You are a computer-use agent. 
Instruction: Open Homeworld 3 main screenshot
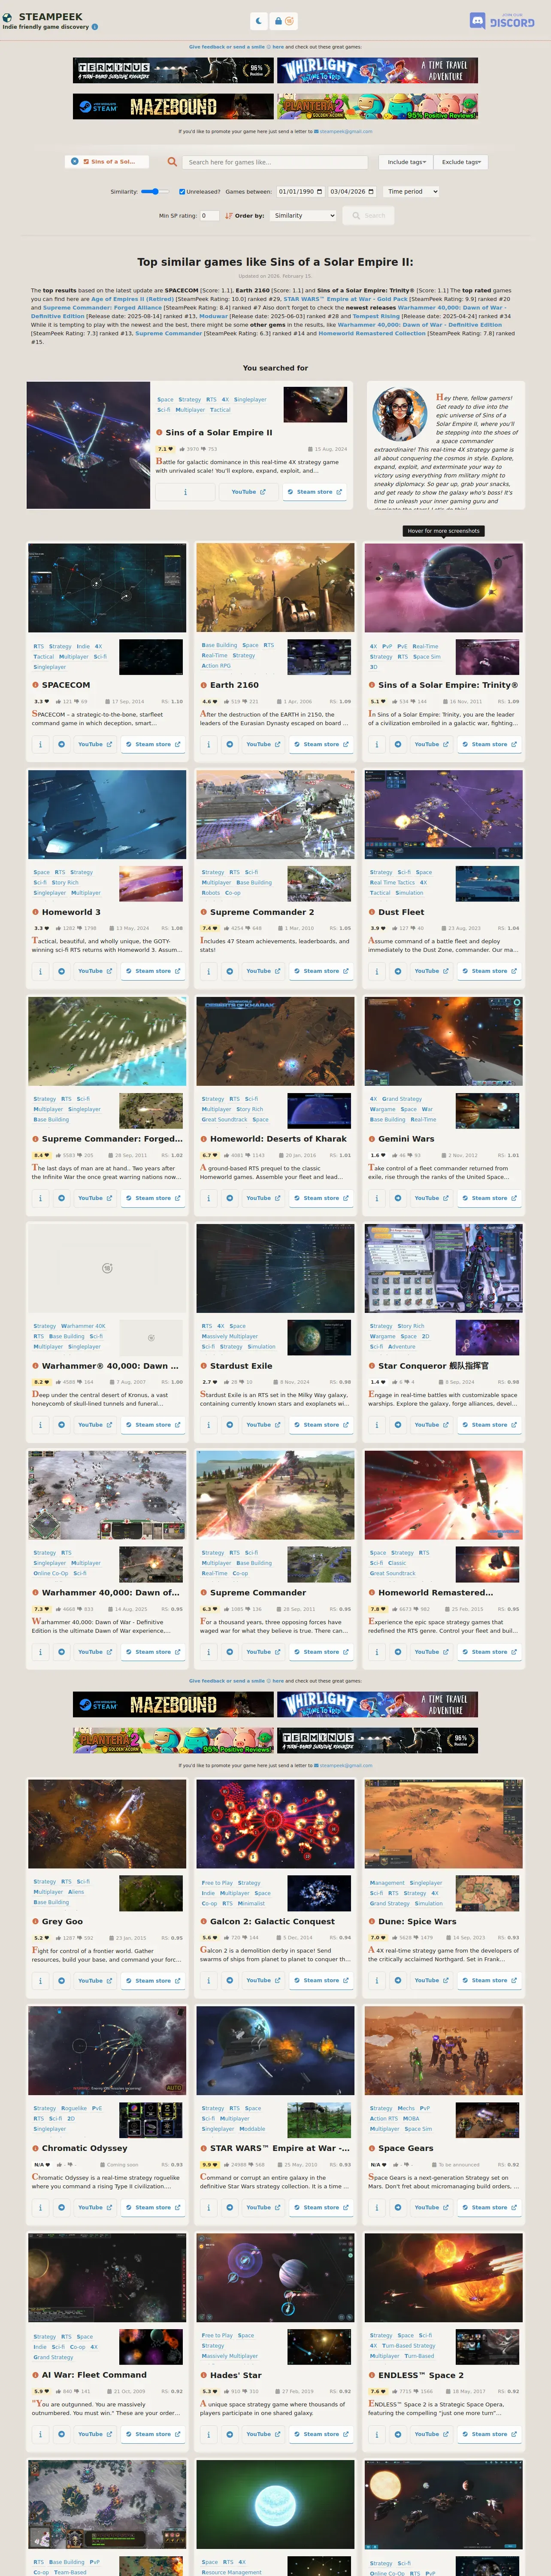(x=107, y=815)
